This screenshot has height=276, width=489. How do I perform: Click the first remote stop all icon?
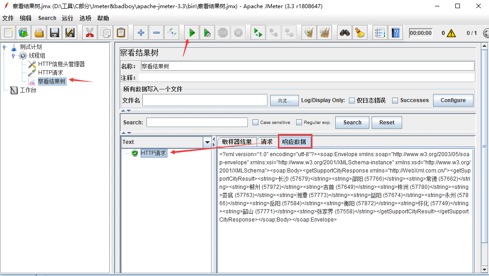273,33
